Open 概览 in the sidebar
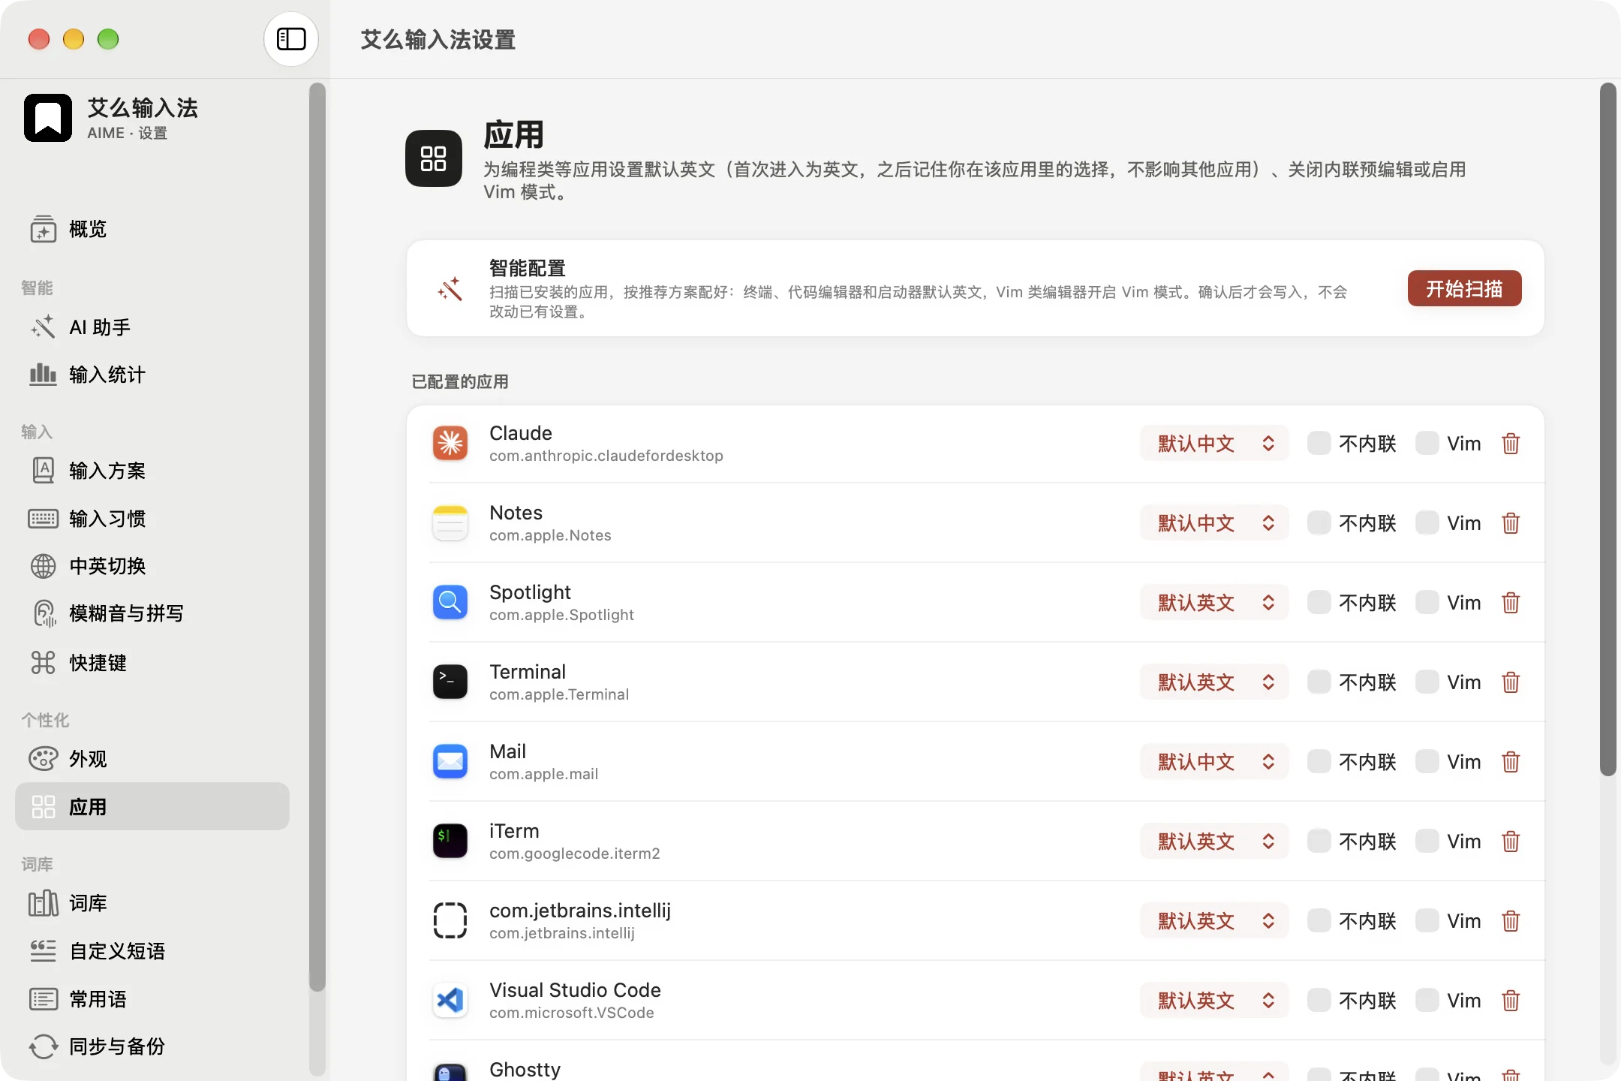1621x1081 pixels. point(152,230)
